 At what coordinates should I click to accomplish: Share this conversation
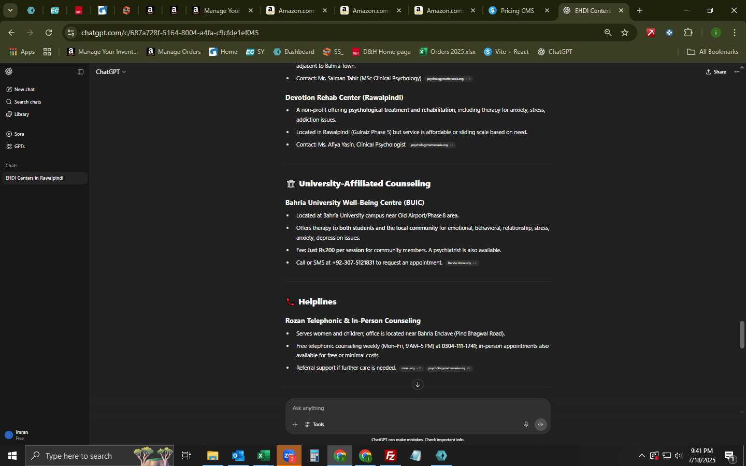[716, 72]
